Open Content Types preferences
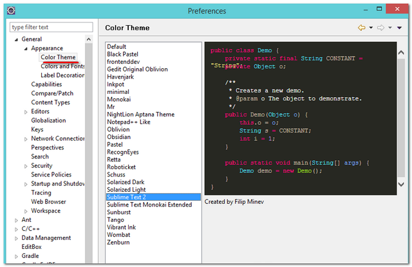 [50, 102]
